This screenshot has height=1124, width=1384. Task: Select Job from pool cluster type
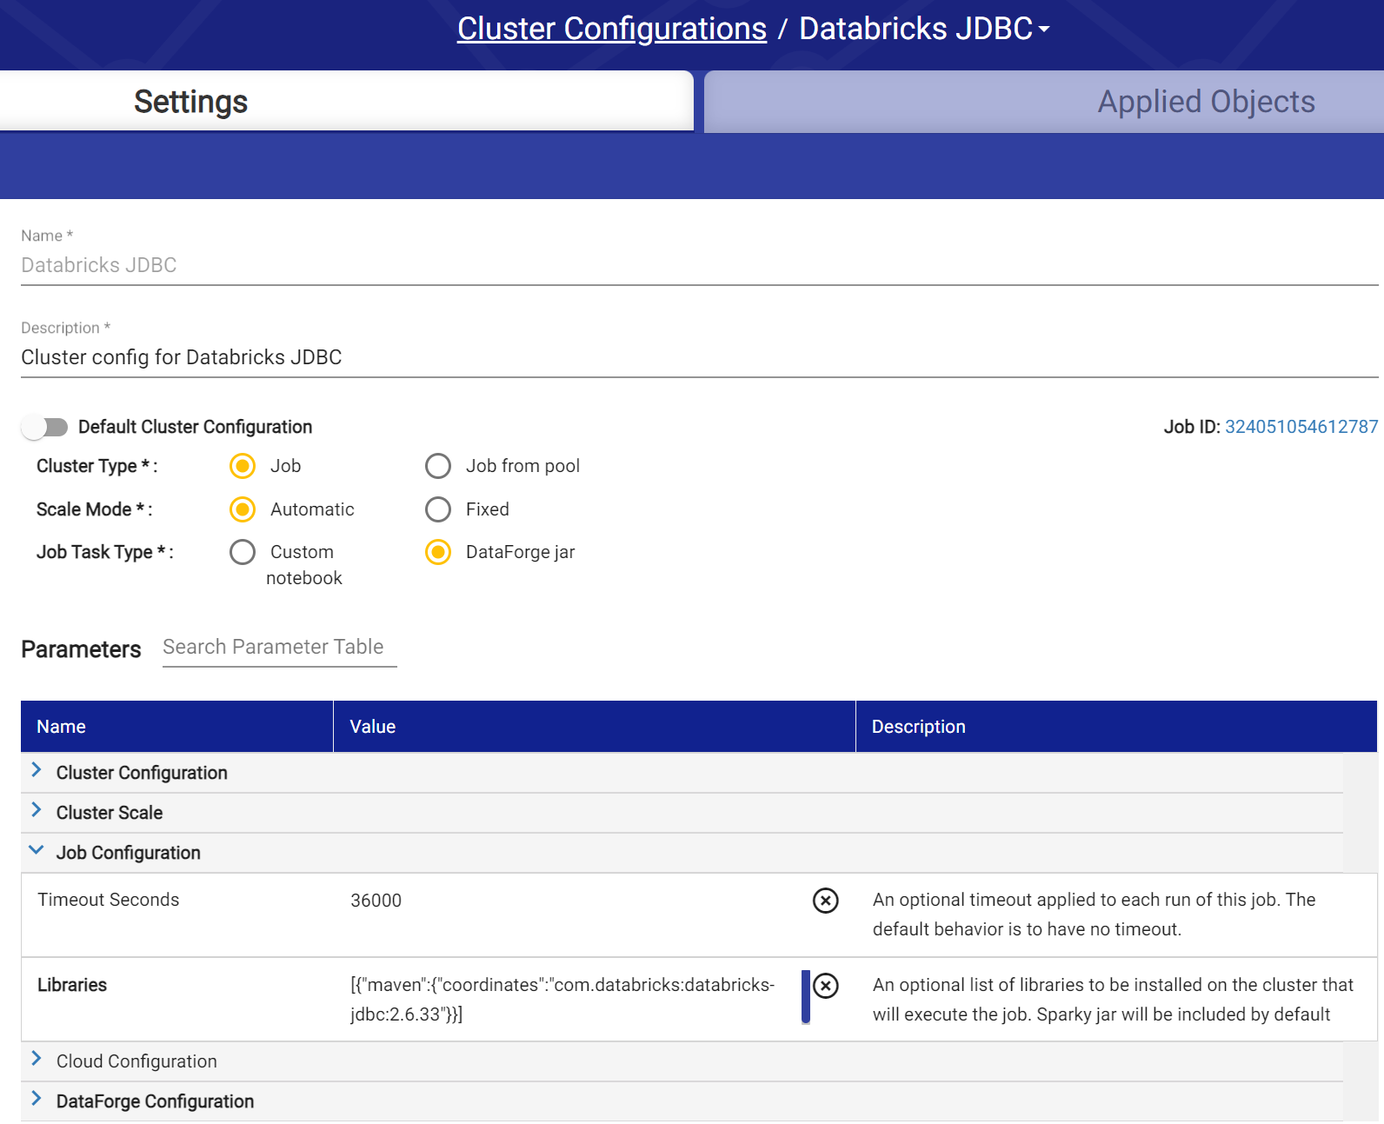coord(438,466)
